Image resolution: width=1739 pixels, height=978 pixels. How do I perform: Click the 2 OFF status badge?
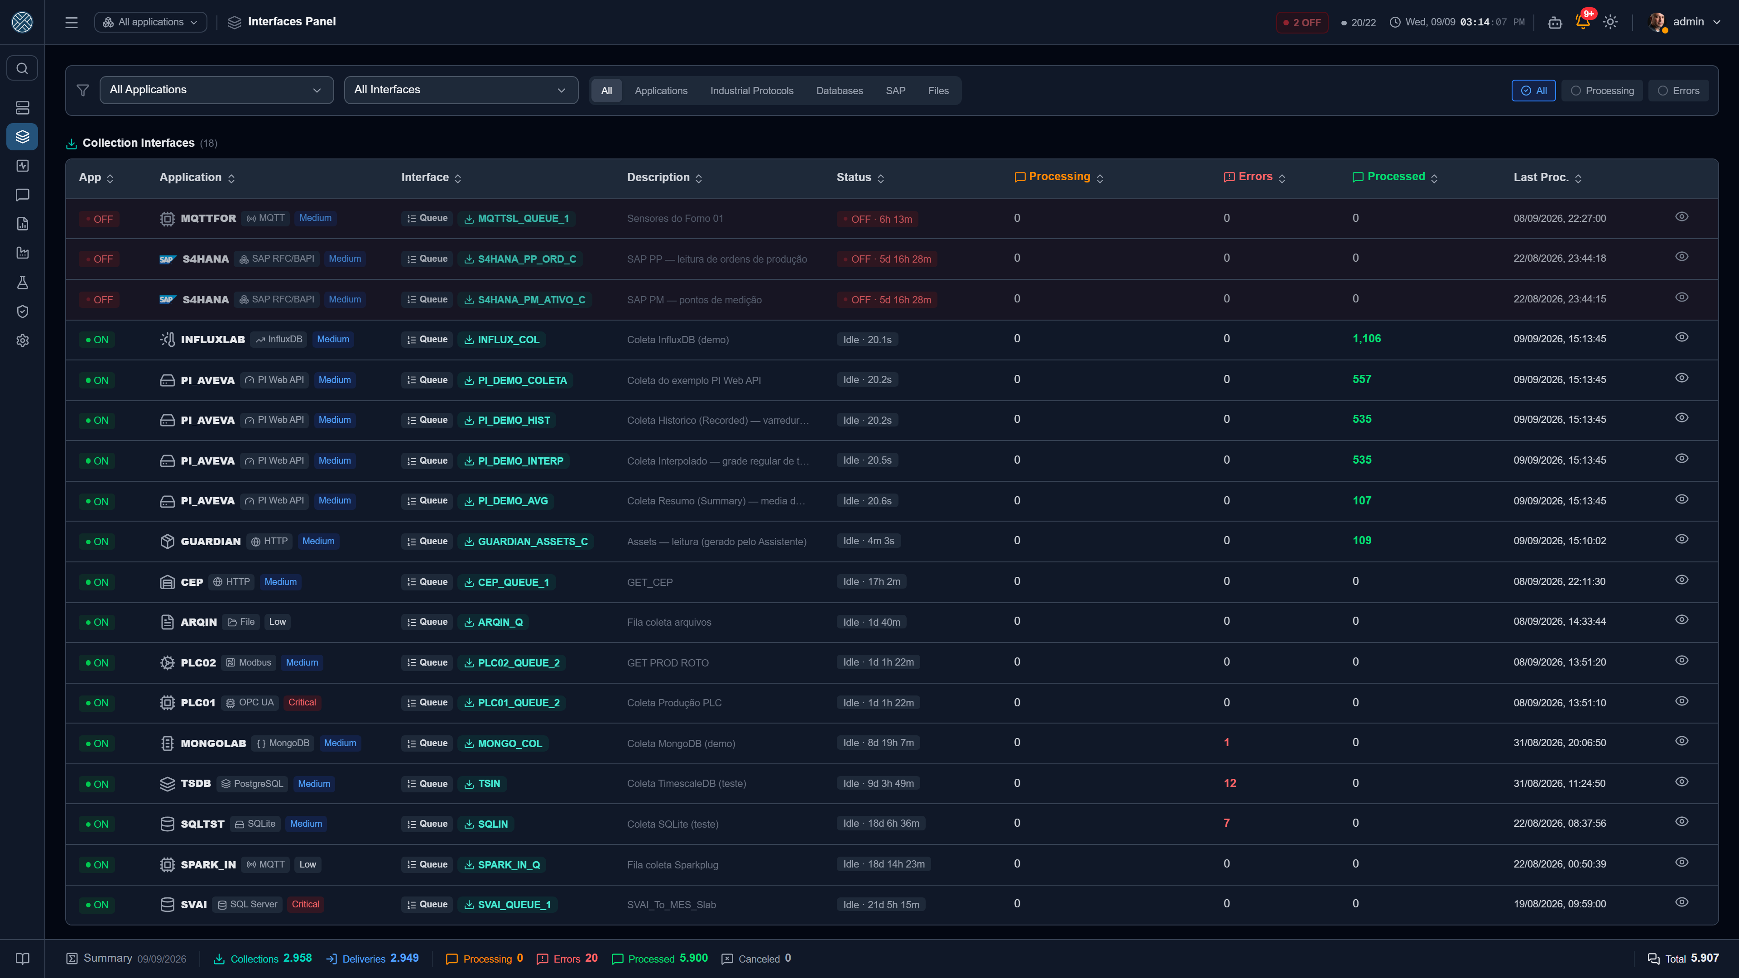tap(1302, 22)
